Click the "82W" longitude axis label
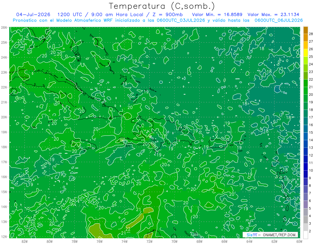 (25, 241)
